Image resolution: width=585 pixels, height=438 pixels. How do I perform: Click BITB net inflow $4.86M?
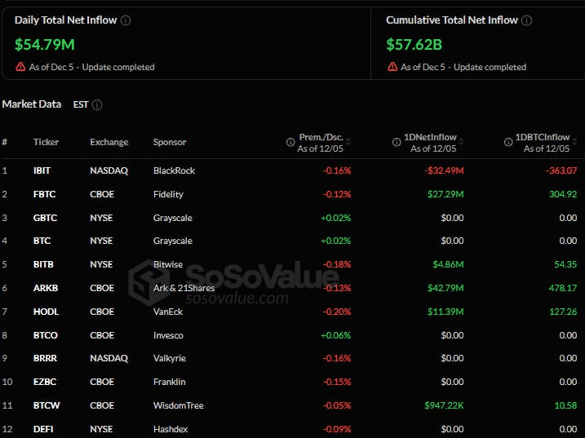(448, 264)
